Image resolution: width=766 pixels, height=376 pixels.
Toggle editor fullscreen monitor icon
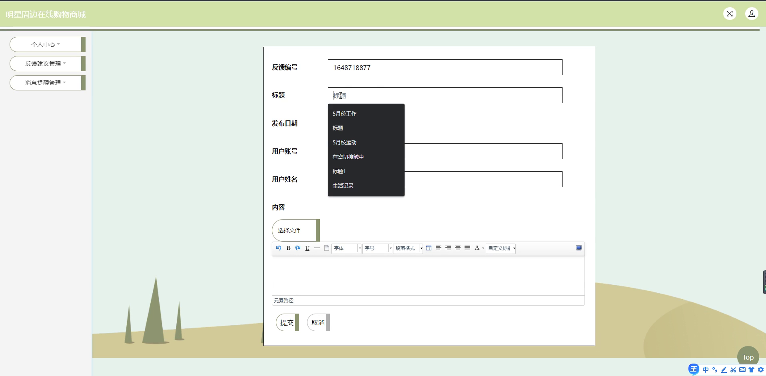(x=578, y=248)
